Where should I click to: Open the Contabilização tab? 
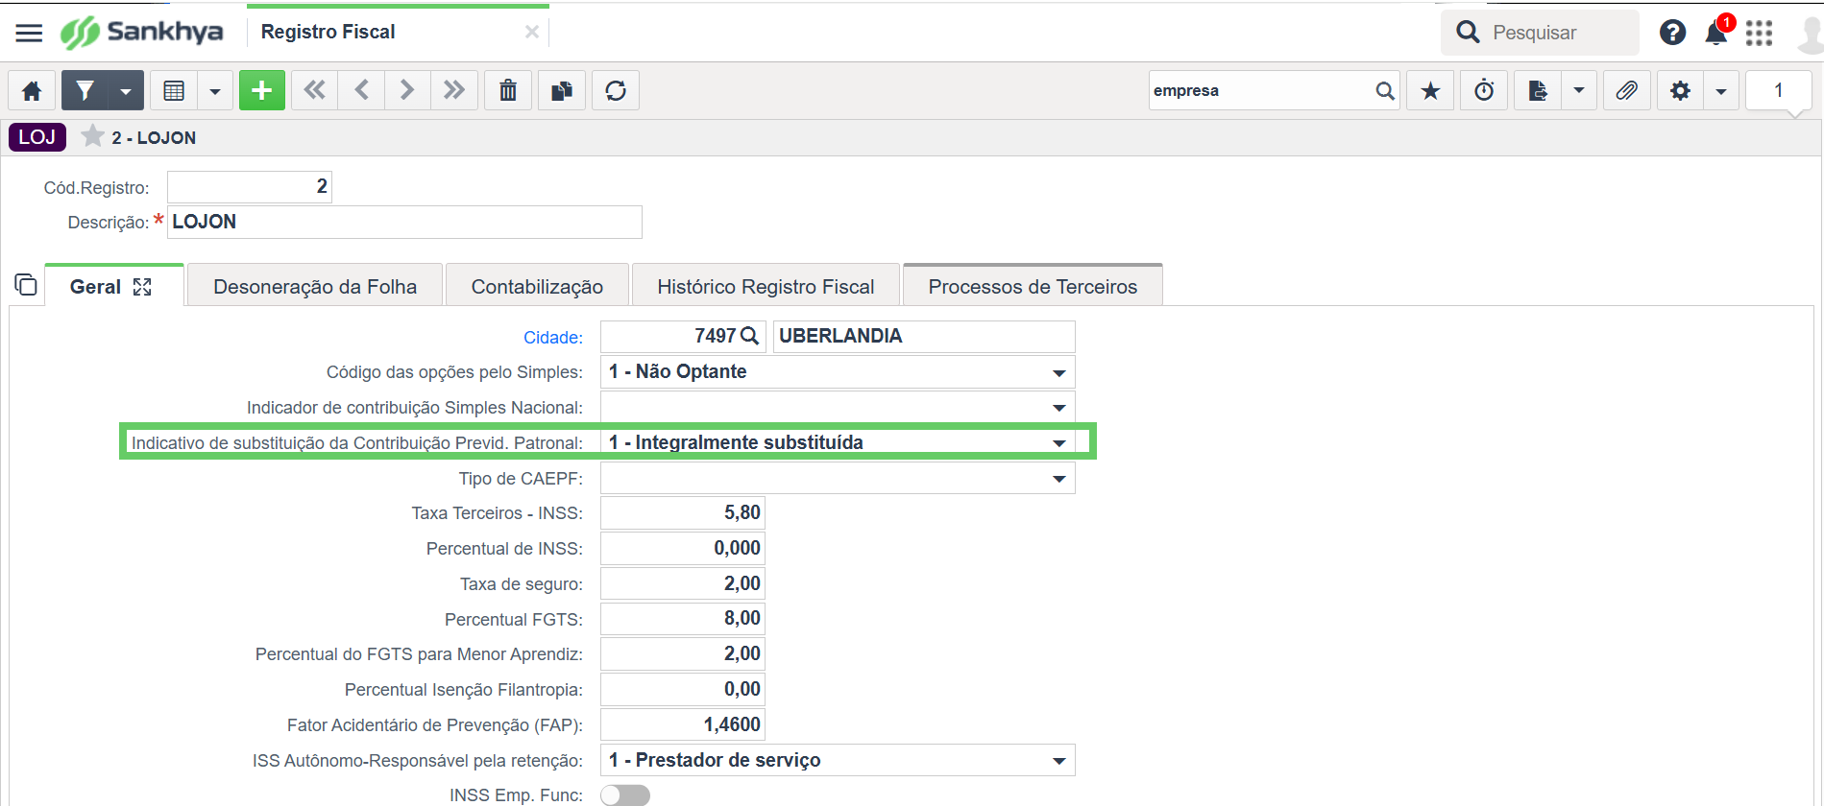coord(537,287)
